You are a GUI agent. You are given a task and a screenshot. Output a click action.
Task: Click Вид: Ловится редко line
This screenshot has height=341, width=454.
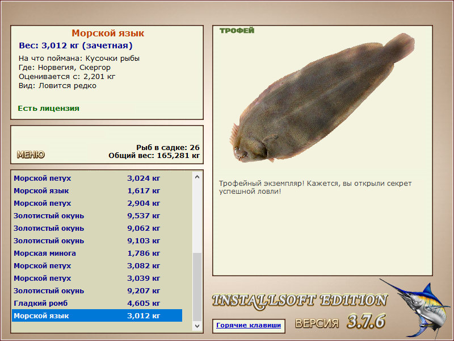tap(57, 86)
